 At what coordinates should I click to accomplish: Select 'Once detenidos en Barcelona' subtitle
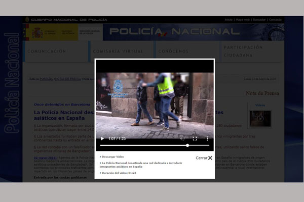click(62, 105)
